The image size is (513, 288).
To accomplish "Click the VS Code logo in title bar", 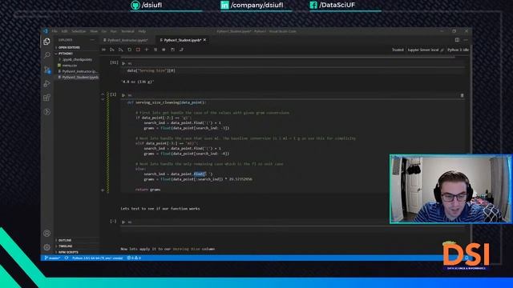I will (46, 31).
